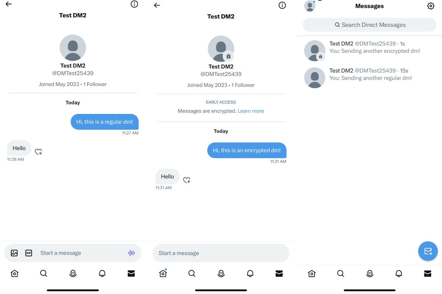
Task: Start voice message with purple waveform icon
Action: (131, 253)
